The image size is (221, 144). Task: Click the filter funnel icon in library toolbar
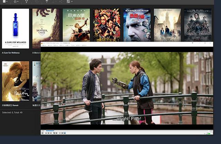coord(26,1)
